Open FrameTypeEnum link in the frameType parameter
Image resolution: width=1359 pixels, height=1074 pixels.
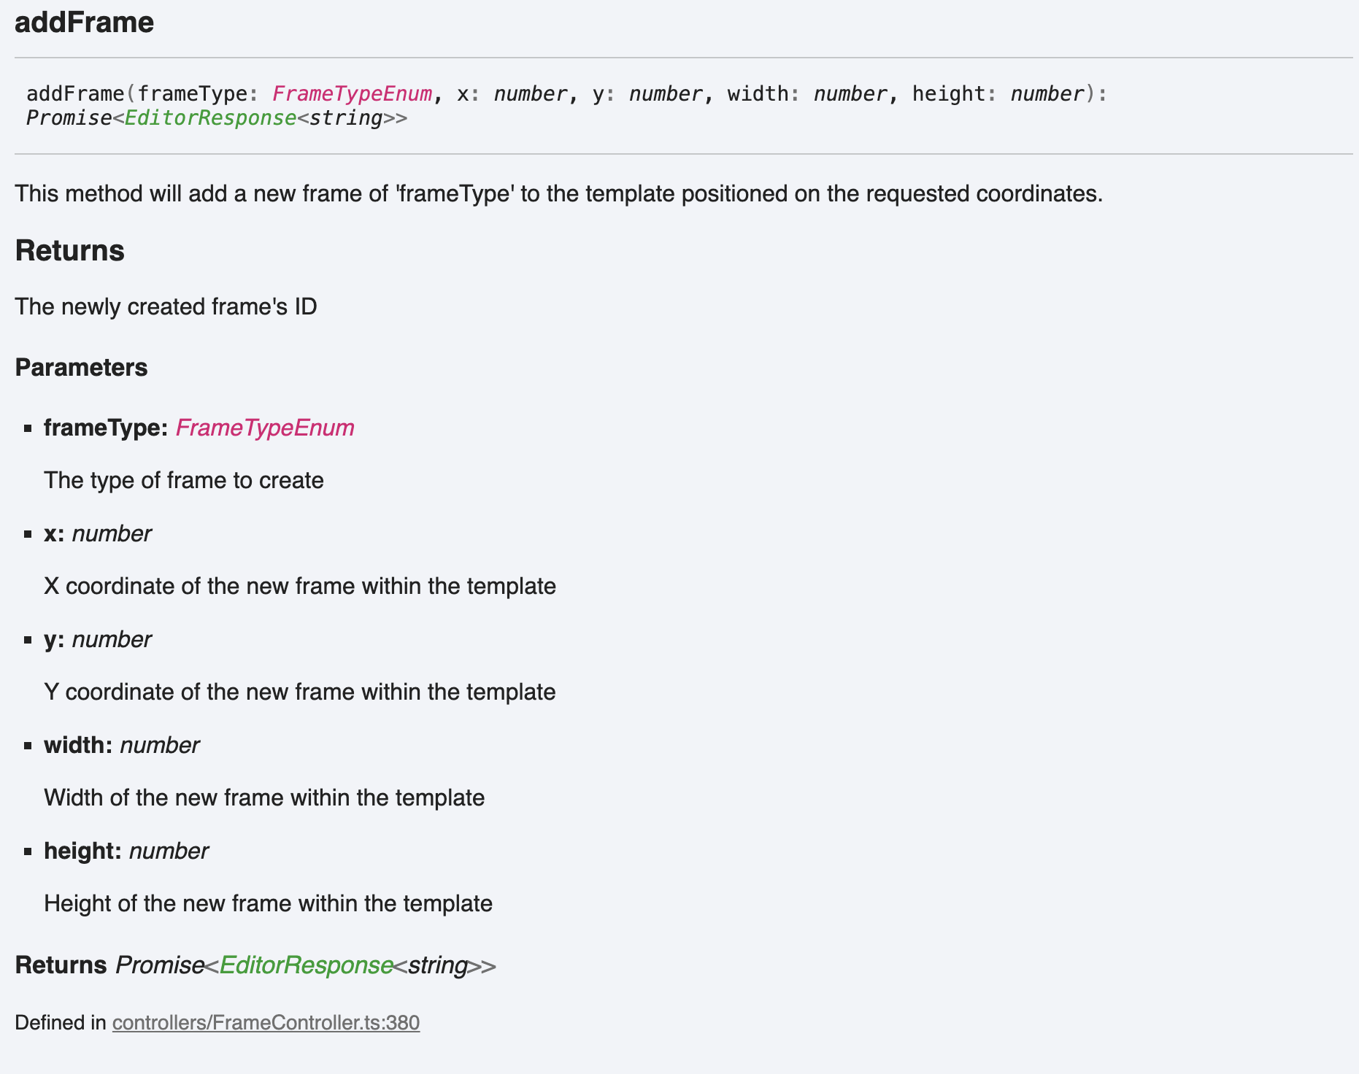265,428
